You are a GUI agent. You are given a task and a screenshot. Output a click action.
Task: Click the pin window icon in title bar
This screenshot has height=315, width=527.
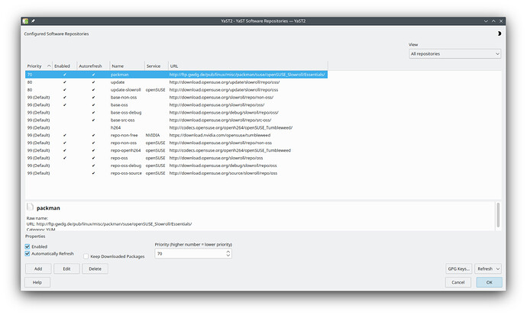click(34, 21)
